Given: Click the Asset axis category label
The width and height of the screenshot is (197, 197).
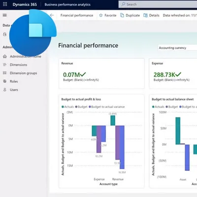Looking at the screenshot, I should click(183, 179).
